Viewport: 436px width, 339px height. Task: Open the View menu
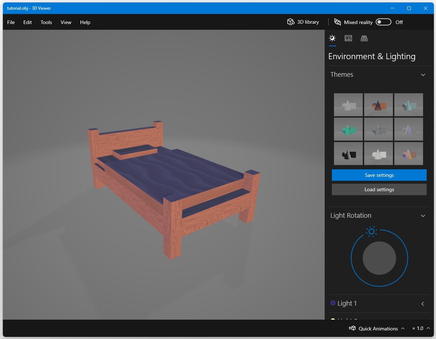point(66,22)
